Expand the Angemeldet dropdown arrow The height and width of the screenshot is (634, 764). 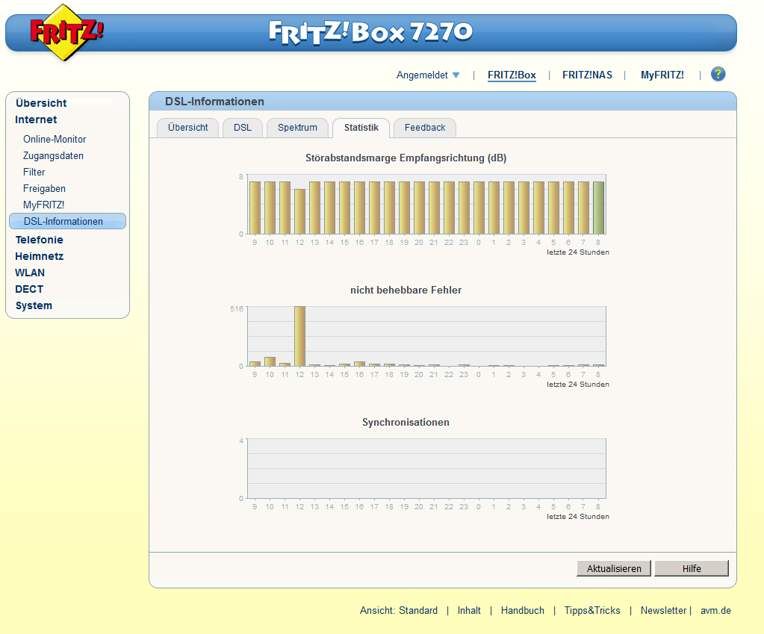[456, 75]
